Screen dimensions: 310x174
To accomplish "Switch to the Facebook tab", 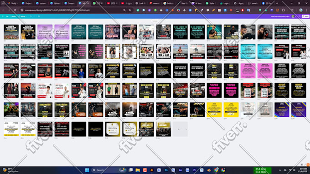I will [267, 3].
